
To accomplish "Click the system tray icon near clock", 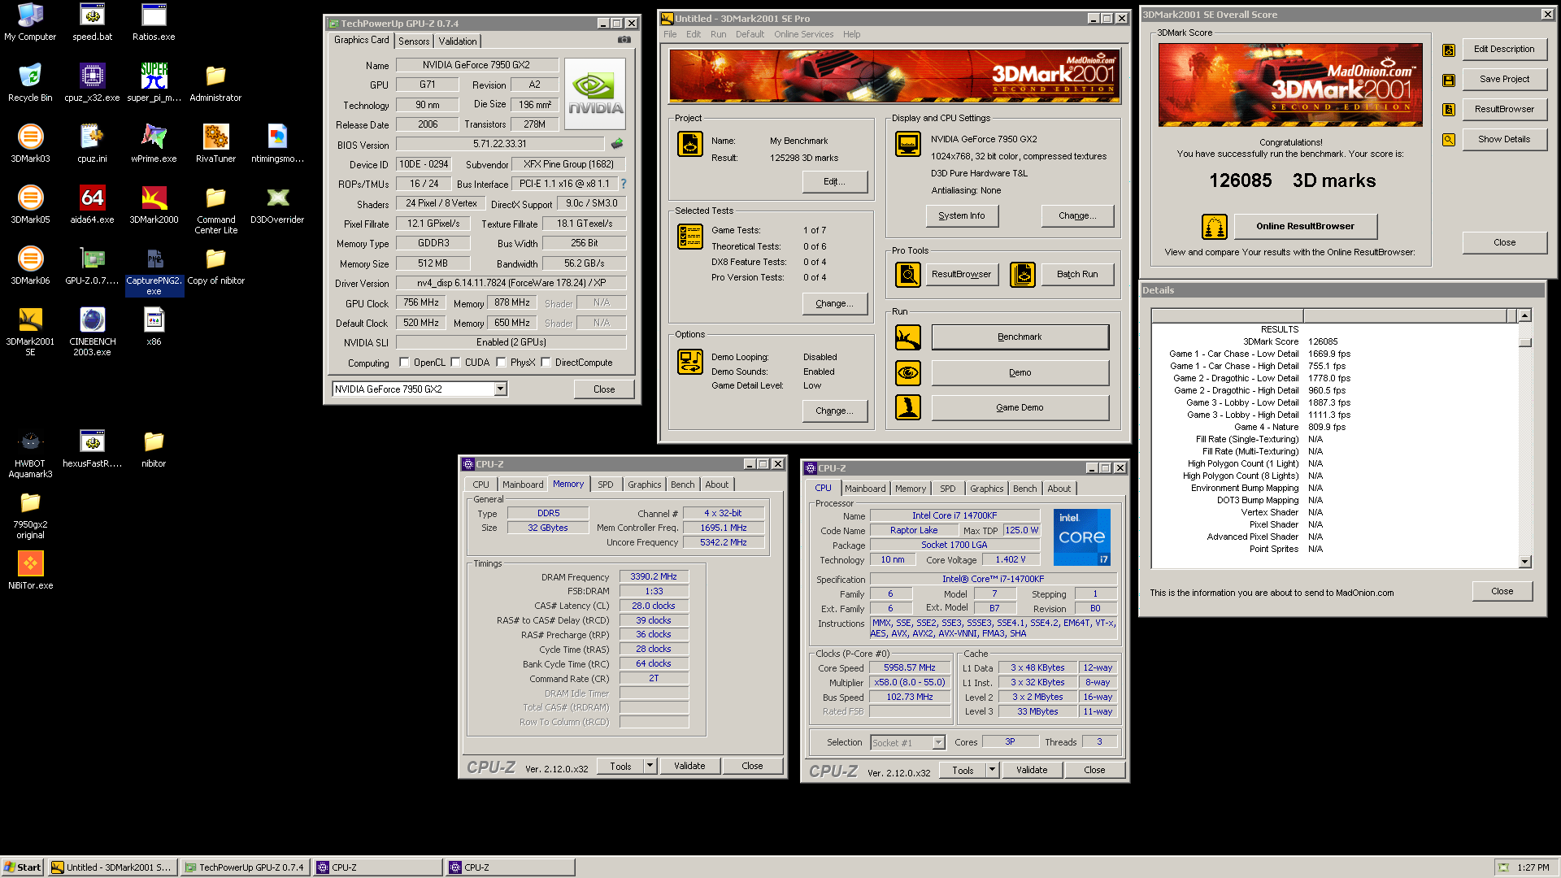I will [x=1503, y=867].
